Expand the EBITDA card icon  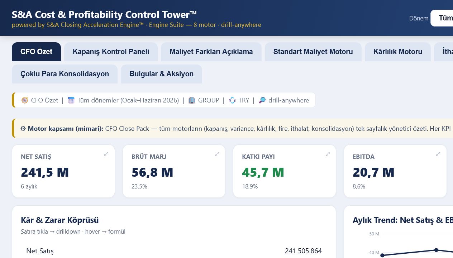pos(438,154)
